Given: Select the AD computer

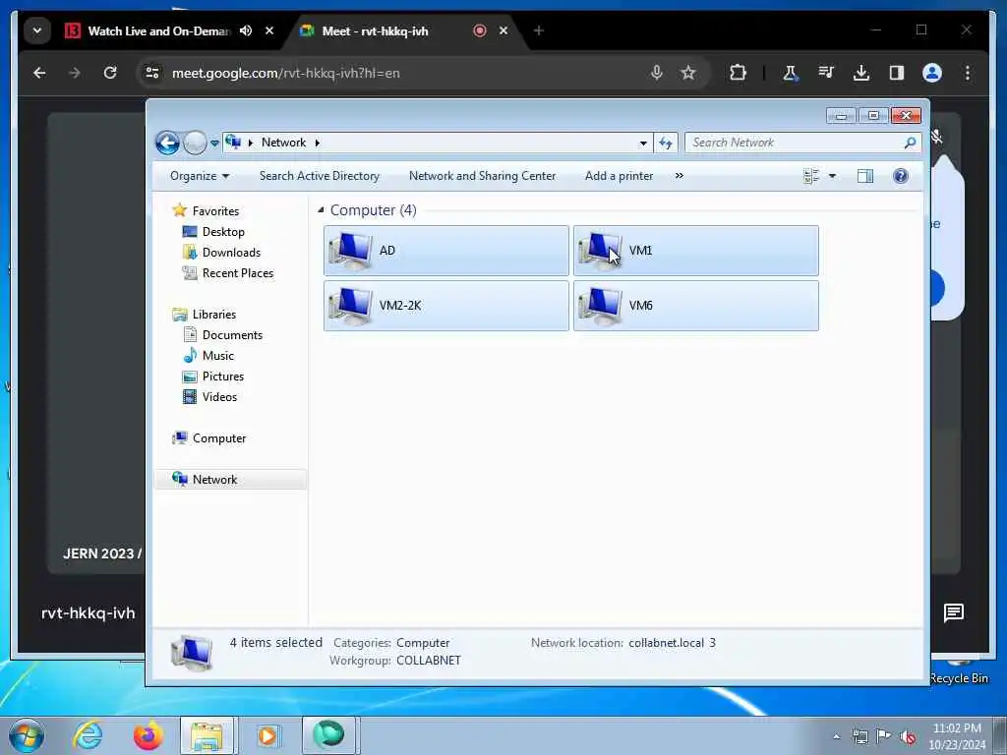Looking at the screenshot, I should pos(446,251).
